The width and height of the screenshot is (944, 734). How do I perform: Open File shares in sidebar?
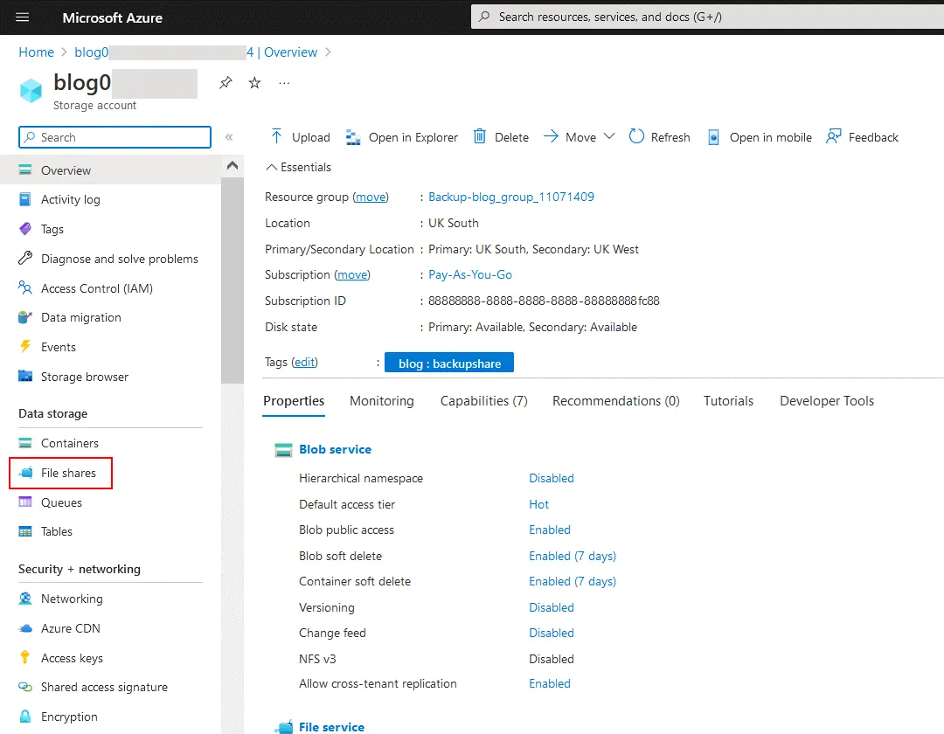pos(68,473)
